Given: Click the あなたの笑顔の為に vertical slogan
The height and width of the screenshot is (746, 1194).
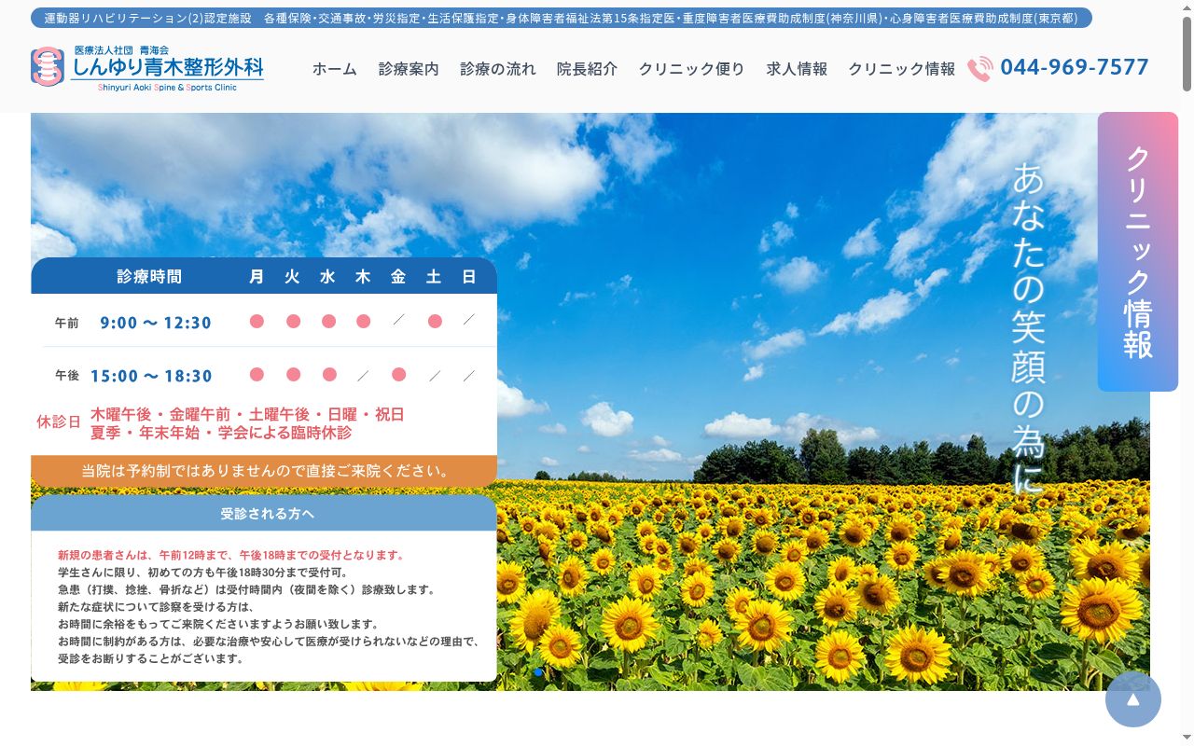Looking at the screenshot, I should 1028,328.
